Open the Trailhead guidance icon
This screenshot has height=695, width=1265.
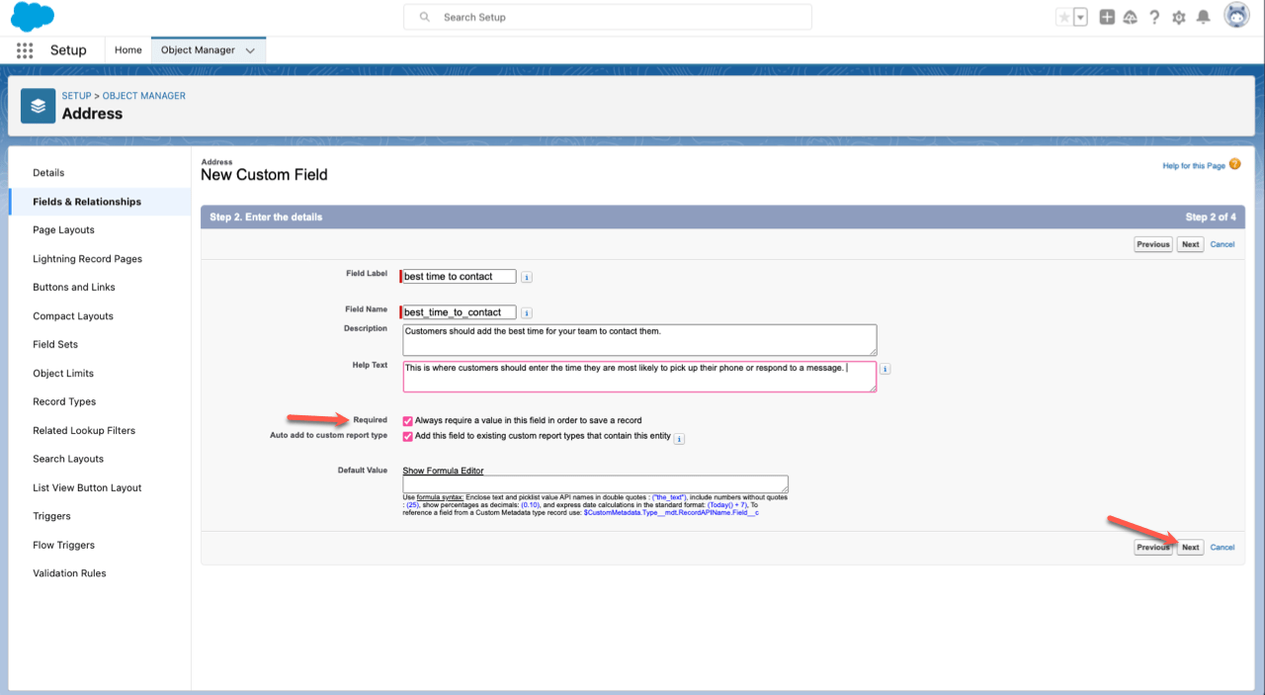point(1131,17)
